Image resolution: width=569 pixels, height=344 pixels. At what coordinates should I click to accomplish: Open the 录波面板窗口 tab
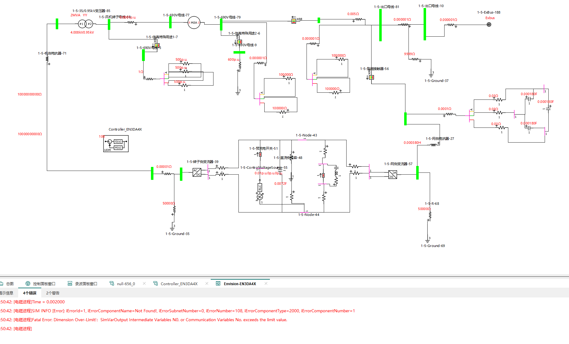pos(86,284)
